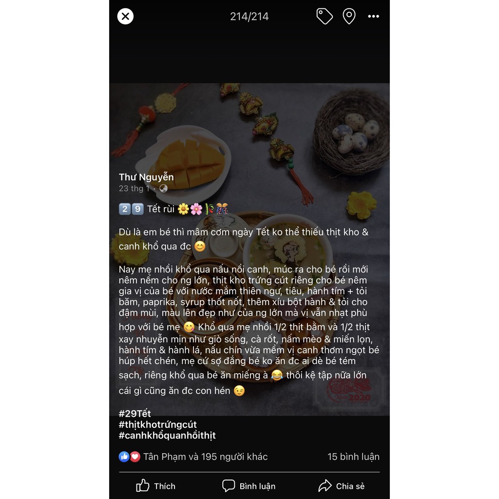499x499 pixels.
Task: Tap the tag people icon
Action: [x=324, y=16]
